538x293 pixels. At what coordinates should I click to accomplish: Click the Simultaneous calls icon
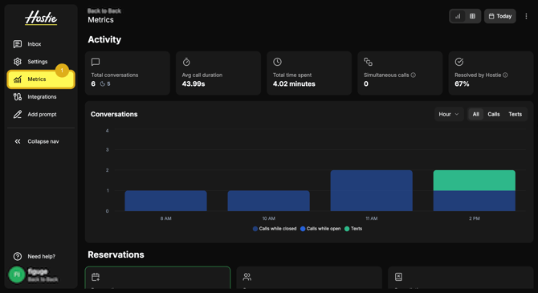[x=368, y=62]
